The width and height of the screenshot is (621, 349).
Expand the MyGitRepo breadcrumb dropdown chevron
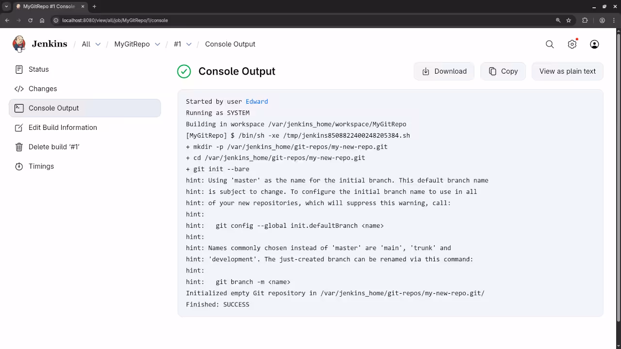157,44
